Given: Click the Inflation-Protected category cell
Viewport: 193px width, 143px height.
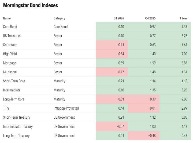Looking at the screenshot, I should point(66,108).
